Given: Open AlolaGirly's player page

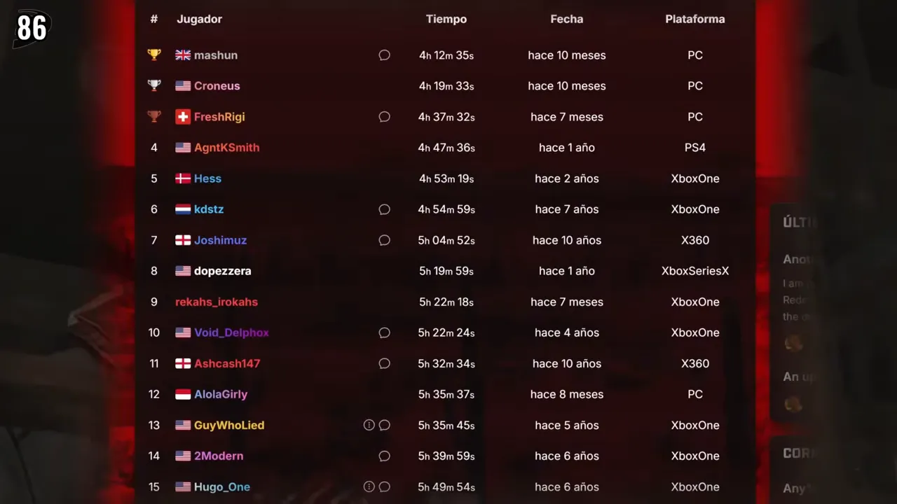Looking at the screenshot, I should [x=221, y=394].
